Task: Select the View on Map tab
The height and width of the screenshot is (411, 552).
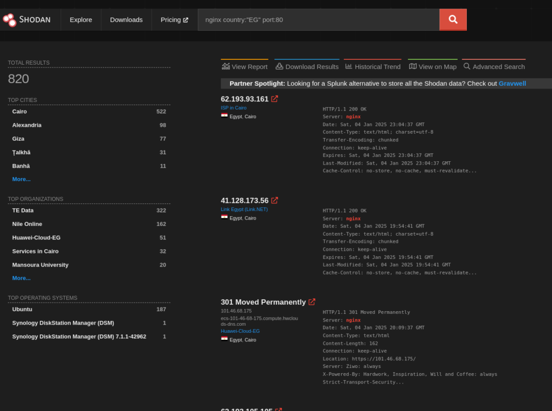Action: (433, 66)
